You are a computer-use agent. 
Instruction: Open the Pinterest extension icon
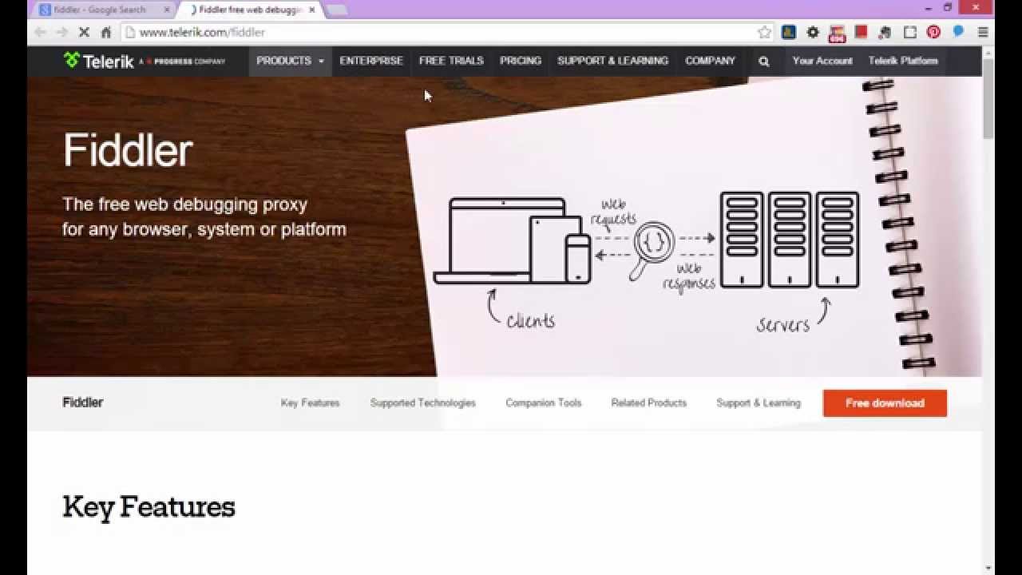[933, 33]
